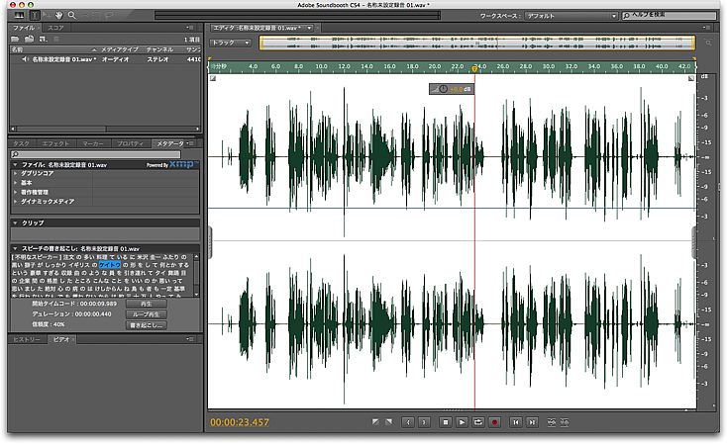
Task: Click the ループ再生 button
Action: tap(145, 313)
